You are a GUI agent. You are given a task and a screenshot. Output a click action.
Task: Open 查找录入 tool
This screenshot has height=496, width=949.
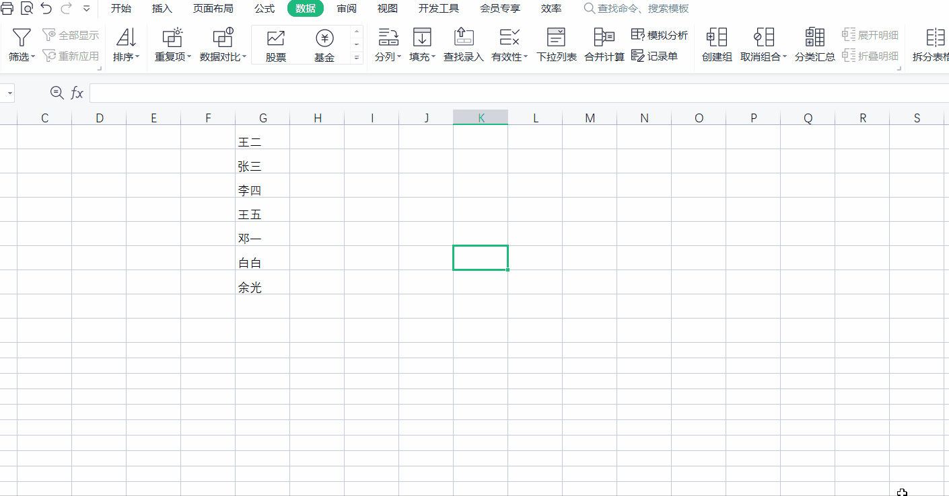[464, 45]
